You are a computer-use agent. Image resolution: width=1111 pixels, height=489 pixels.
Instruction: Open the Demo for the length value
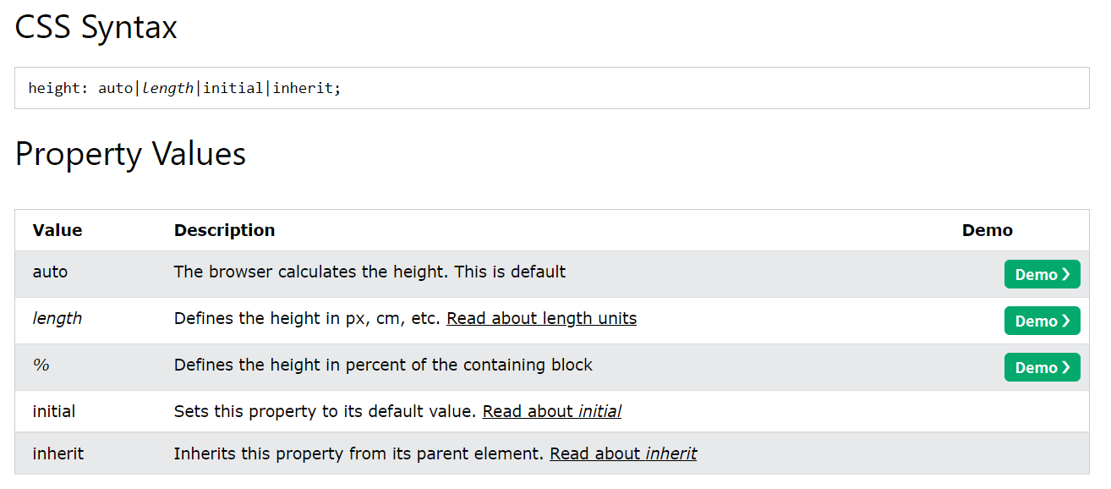[1042, 321]
